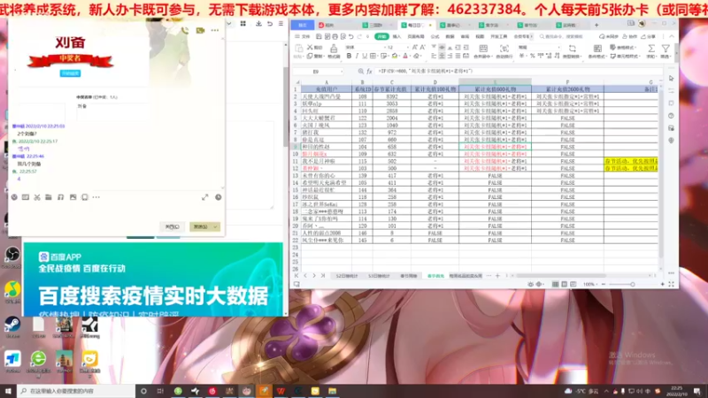
Task: Start a video call in chat window
Action: (x=200, y=30)
